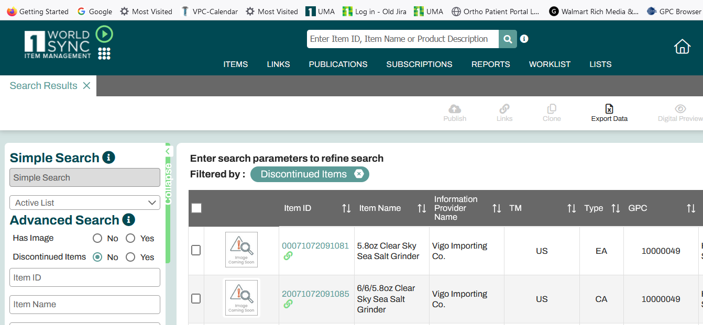Click the Item Name filter field
The image size is (703, 325).
(85, 304)
